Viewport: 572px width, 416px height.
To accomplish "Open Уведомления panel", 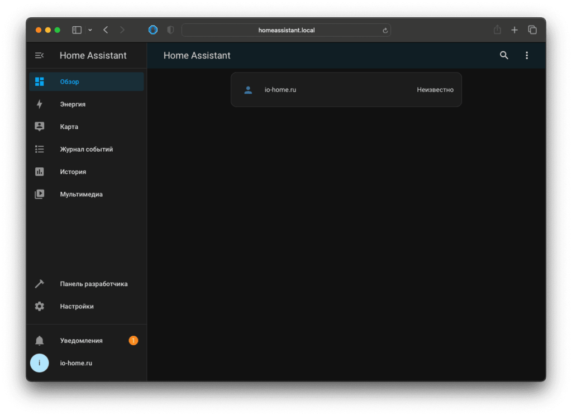I will point(87,341).
